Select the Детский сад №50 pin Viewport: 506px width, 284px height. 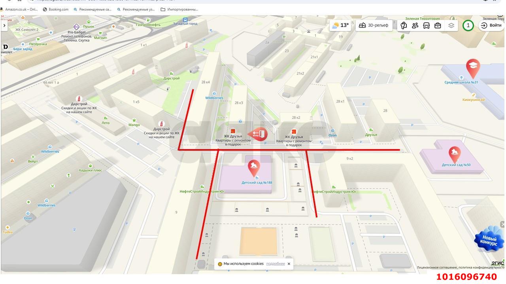455,154
